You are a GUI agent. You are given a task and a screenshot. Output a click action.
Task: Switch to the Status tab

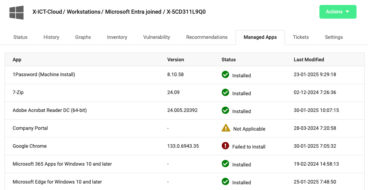point(20,37)
